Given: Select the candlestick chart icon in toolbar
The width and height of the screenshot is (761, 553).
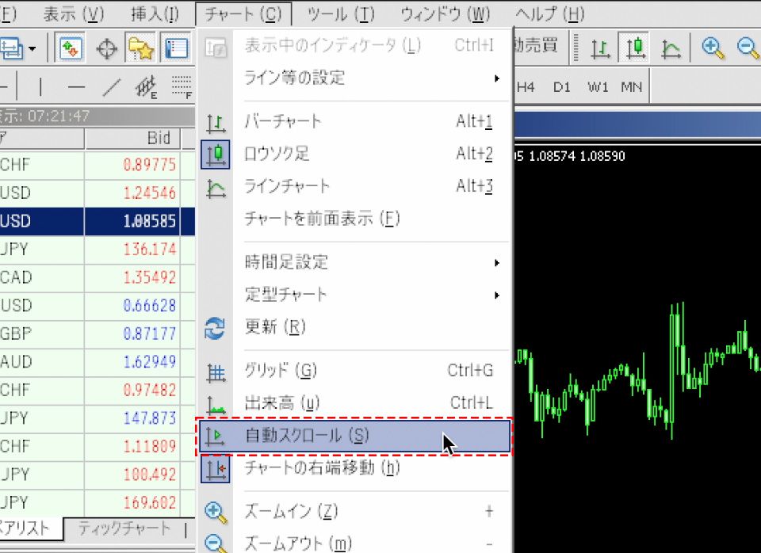Looking at the screenshot, I should (636, 48).
